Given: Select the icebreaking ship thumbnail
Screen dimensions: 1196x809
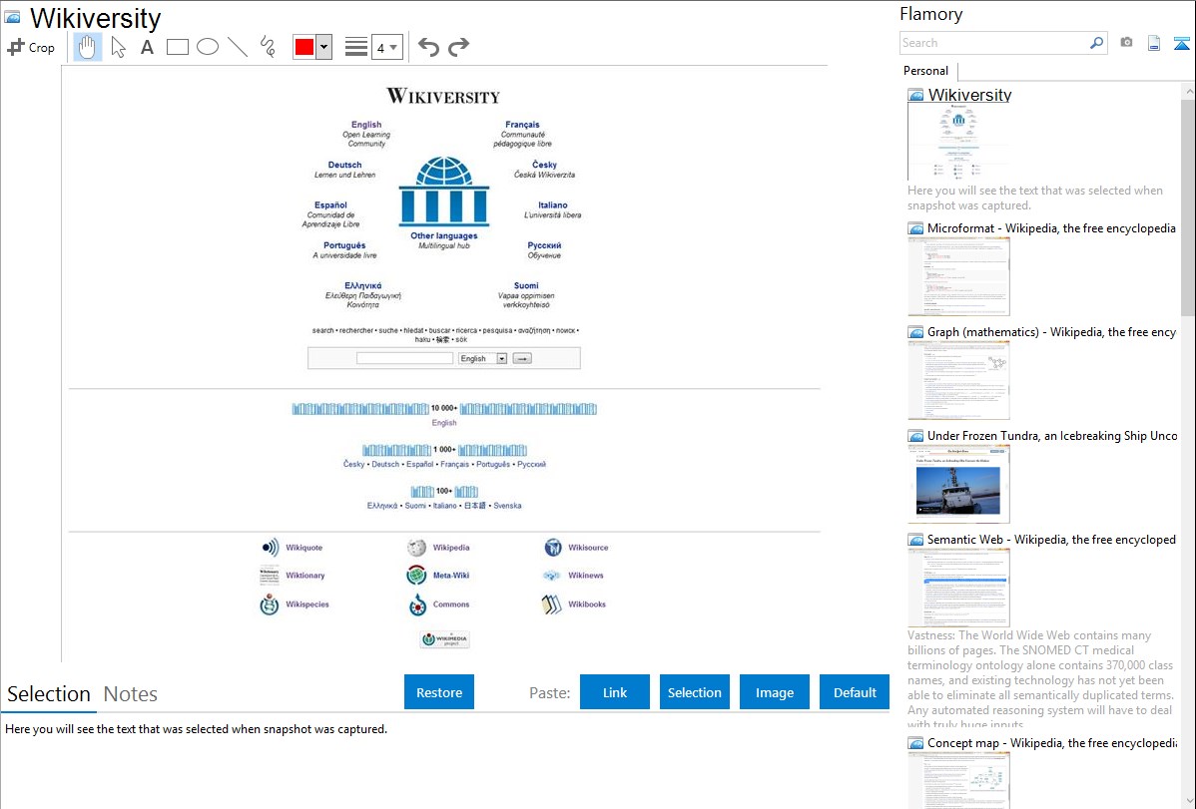Looking at the screenshot, I should pos(958,484).
